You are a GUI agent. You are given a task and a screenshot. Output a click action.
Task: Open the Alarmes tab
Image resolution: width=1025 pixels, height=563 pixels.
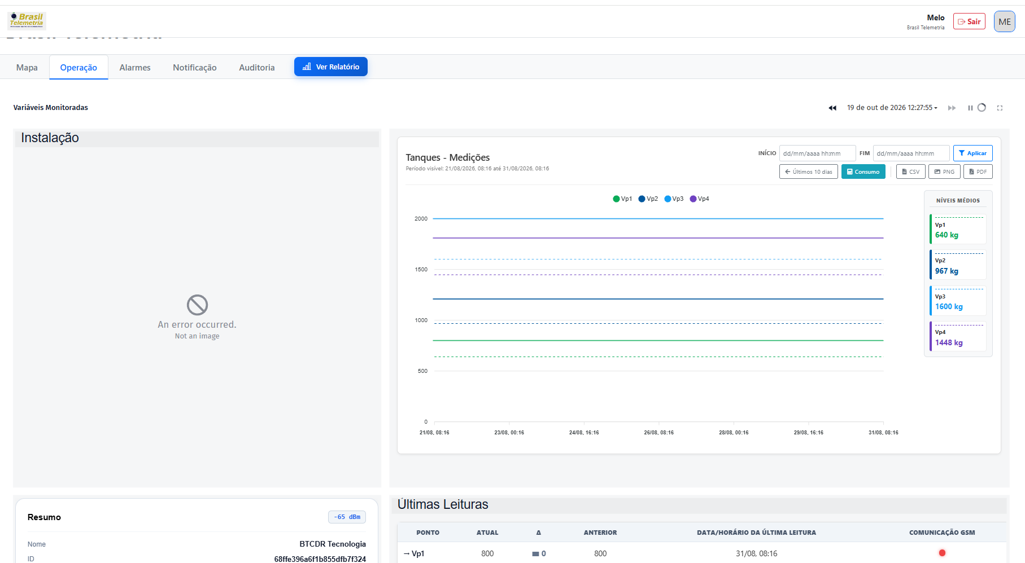[x=135, y=67]
